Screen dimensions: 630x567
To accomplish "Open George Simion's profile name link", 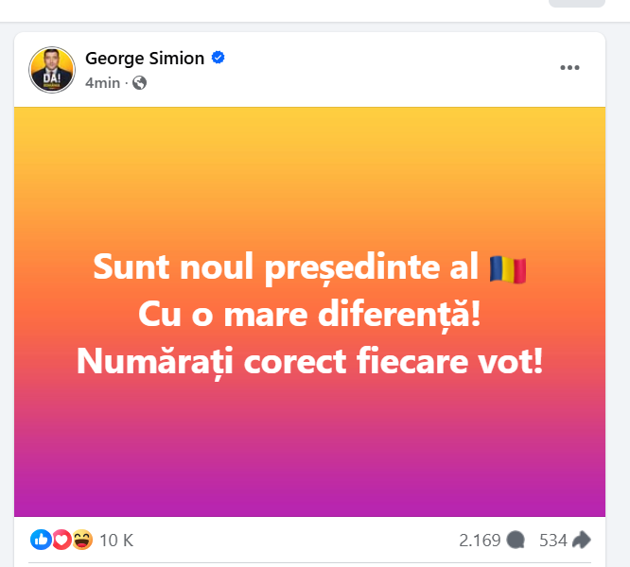I will 145,58.
